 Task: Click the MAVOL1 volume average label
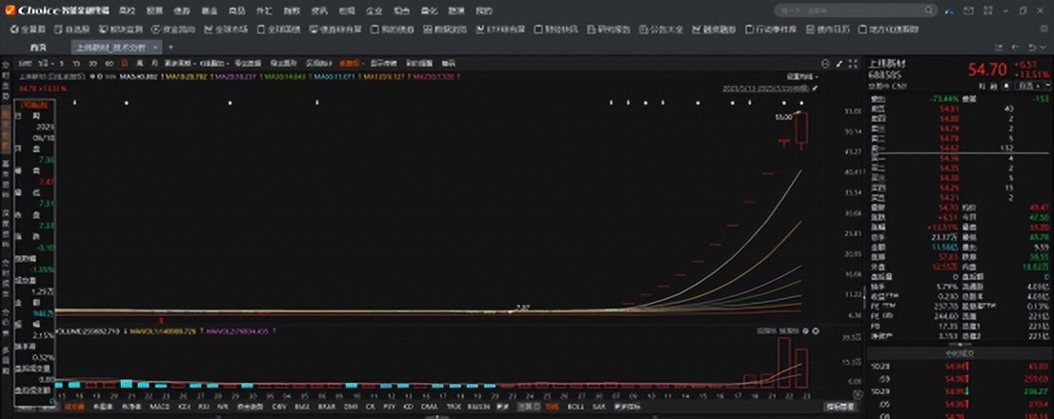pos(163,331)
